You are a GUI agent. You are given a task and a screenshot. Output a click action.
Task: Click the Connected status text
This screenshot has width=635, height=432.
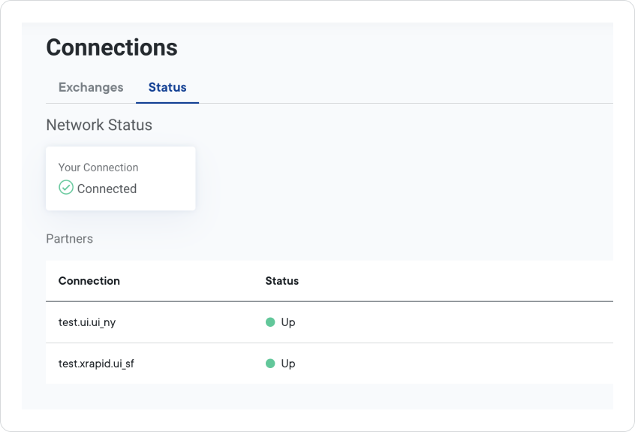pos(107,189)
